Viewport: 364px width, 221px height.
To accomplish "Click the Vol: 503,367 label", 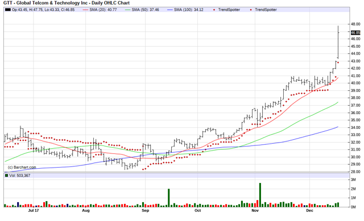I will pyautogui.click(x=20, y=176).
